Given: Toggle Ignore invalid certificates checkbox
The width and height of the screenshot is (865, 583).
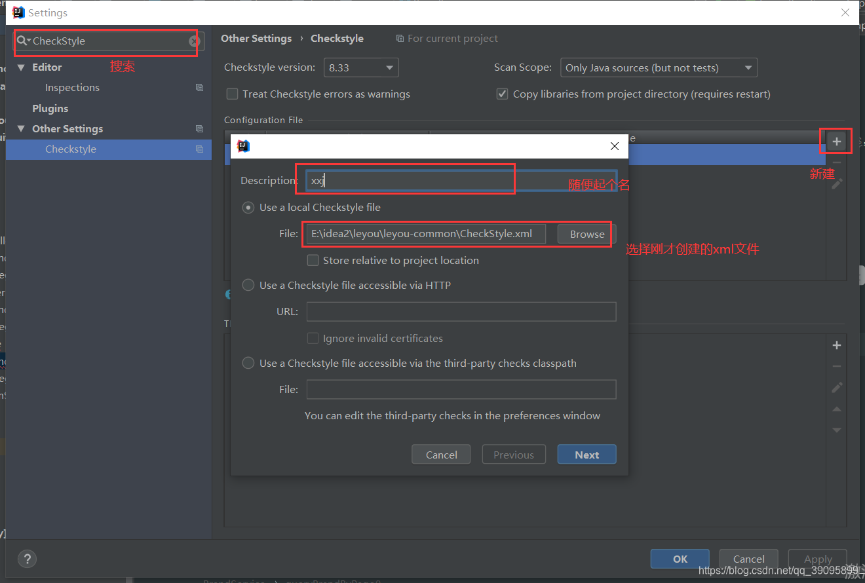Looking at the screenshot, I should 313,338.
